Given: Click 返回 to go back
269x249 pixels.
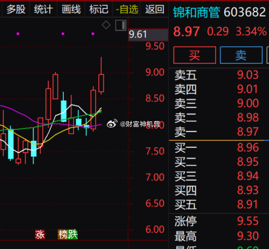Looking at the screenshot, I should pyautogui.click(x=155, y=9).
